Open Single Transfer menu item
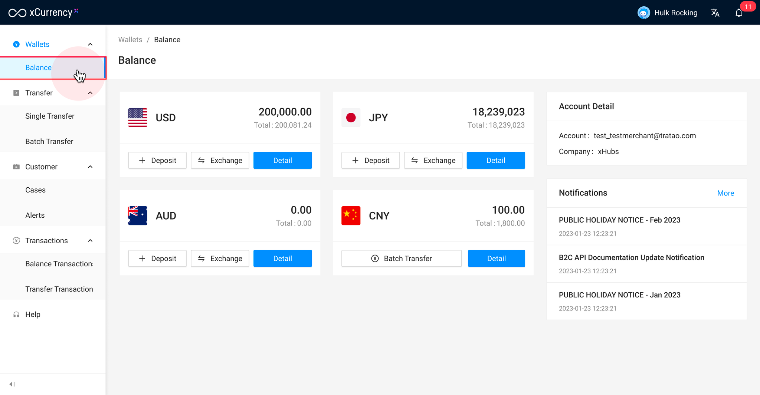This screenshot has height=395, width=760. (x=53, y=116)
